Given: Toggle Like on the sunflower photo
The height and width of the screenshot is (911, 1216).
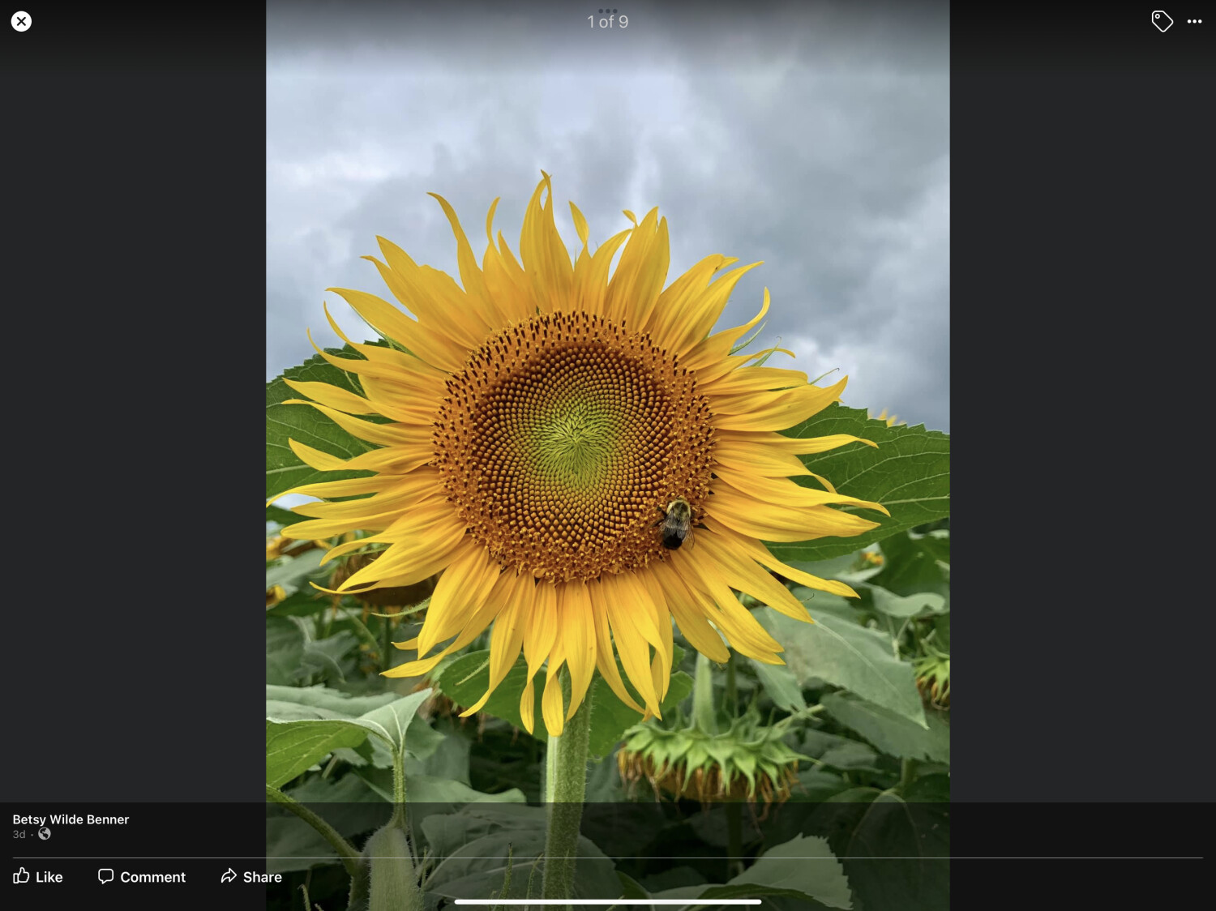Looking at the screenshot, I should pyautogui.click(x=37, y=876).
